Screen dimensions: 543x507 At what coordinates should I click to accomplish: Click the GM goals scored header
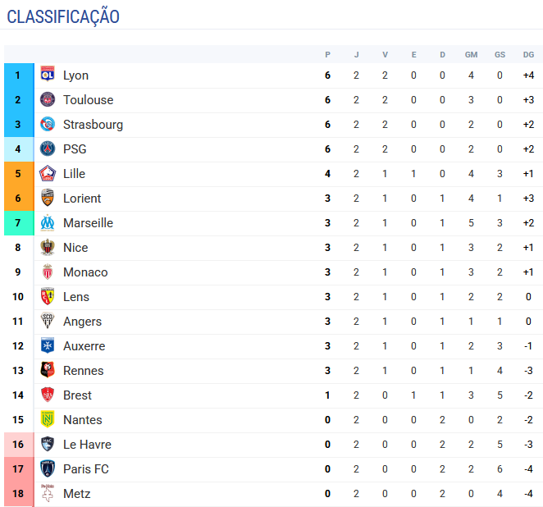471,55
